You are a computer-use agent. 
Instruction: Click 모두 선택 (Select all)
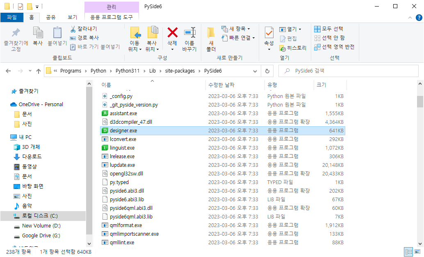[x=328, y=29]
